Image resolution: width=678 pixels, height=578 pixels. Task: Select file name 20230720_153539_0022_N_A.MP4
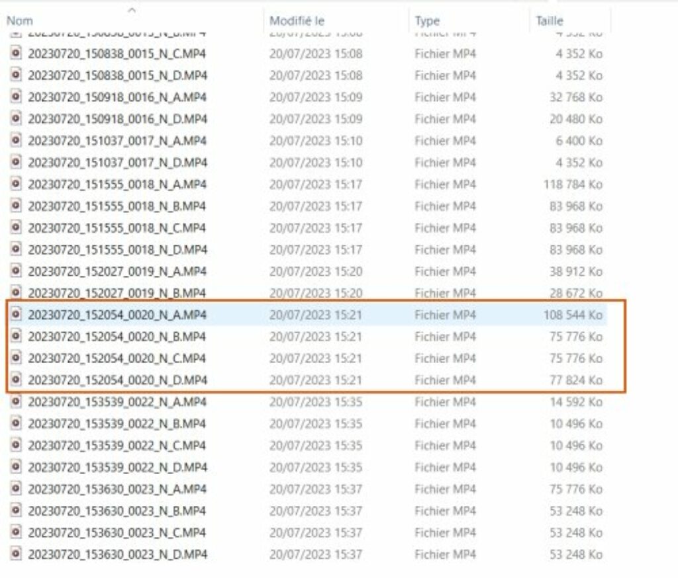[x=117, y=402]
